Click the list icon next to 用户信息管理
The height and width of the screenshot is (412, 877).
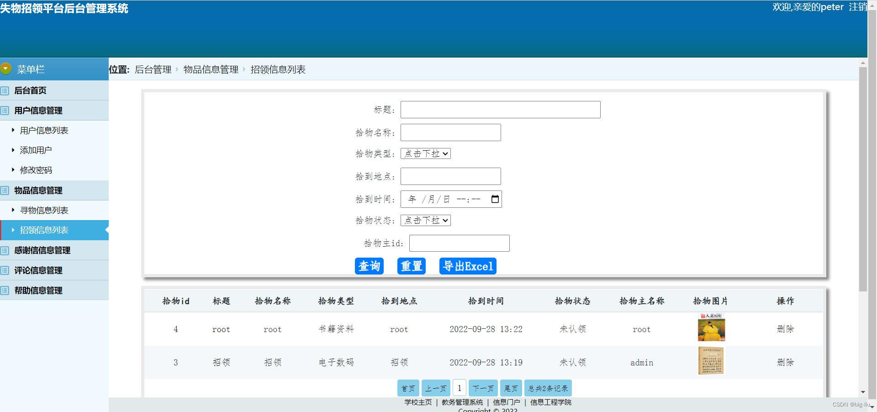click(x=5, y=111)
